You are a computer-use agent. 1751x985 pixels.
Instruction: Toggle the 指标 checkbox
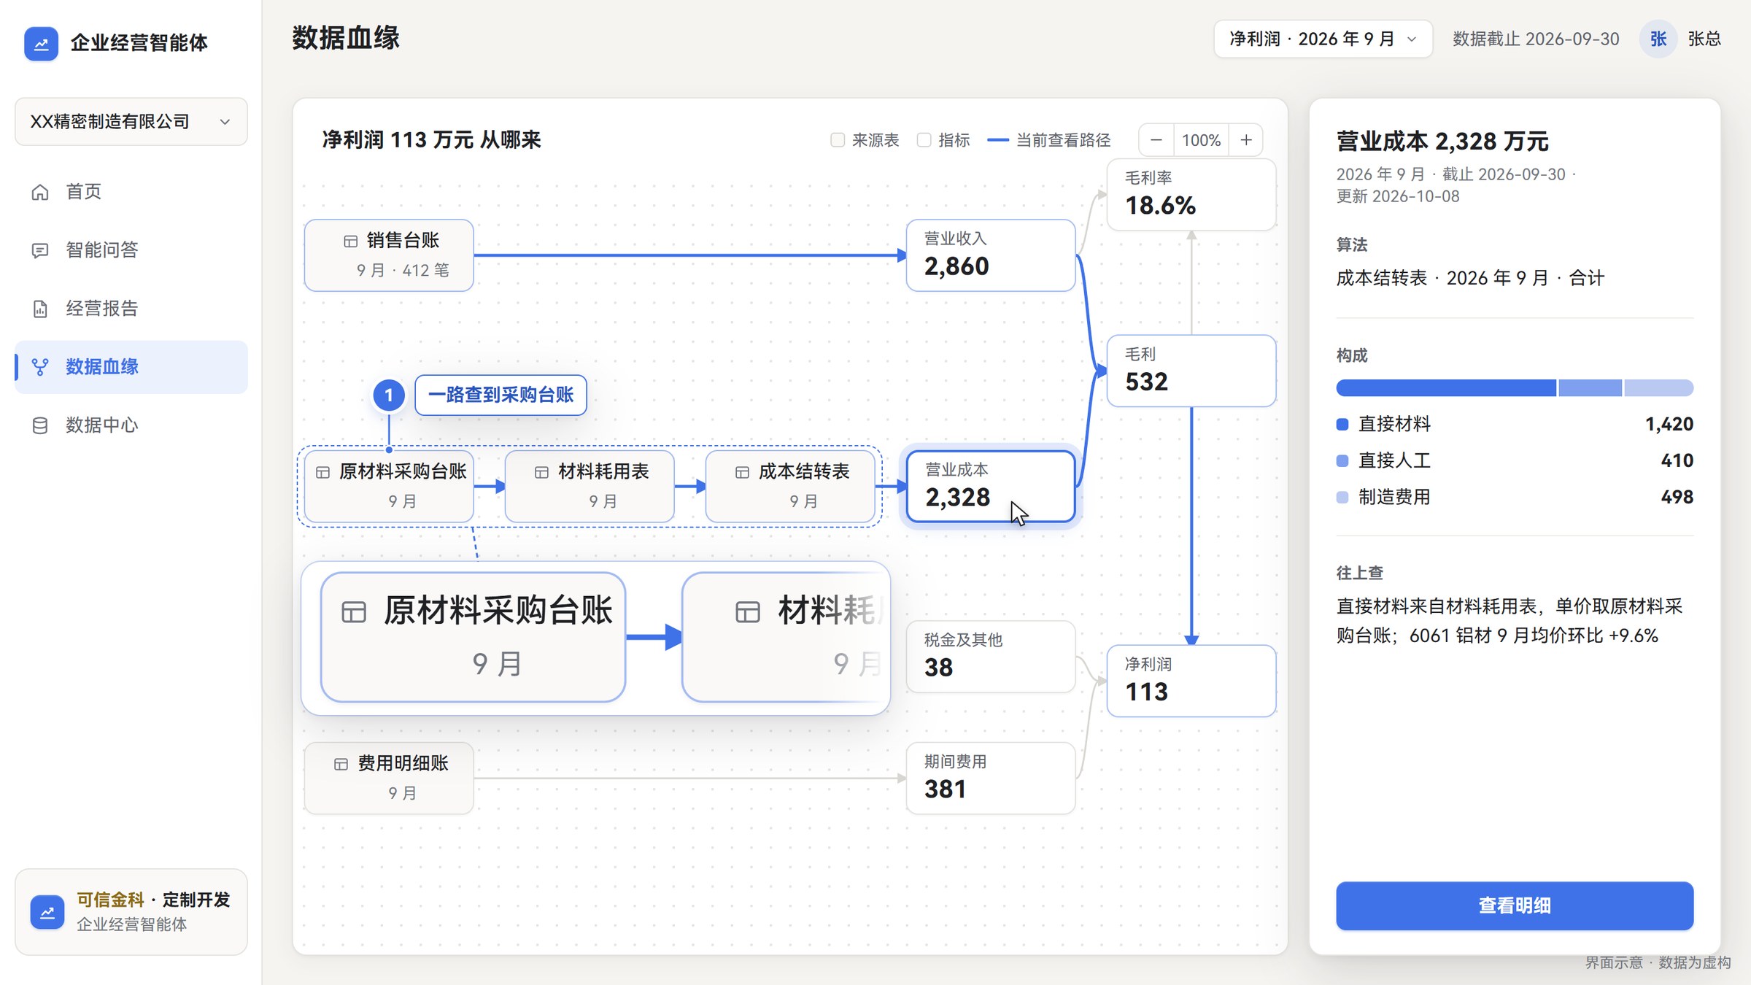pyautogui.click(x=924, y=140)
